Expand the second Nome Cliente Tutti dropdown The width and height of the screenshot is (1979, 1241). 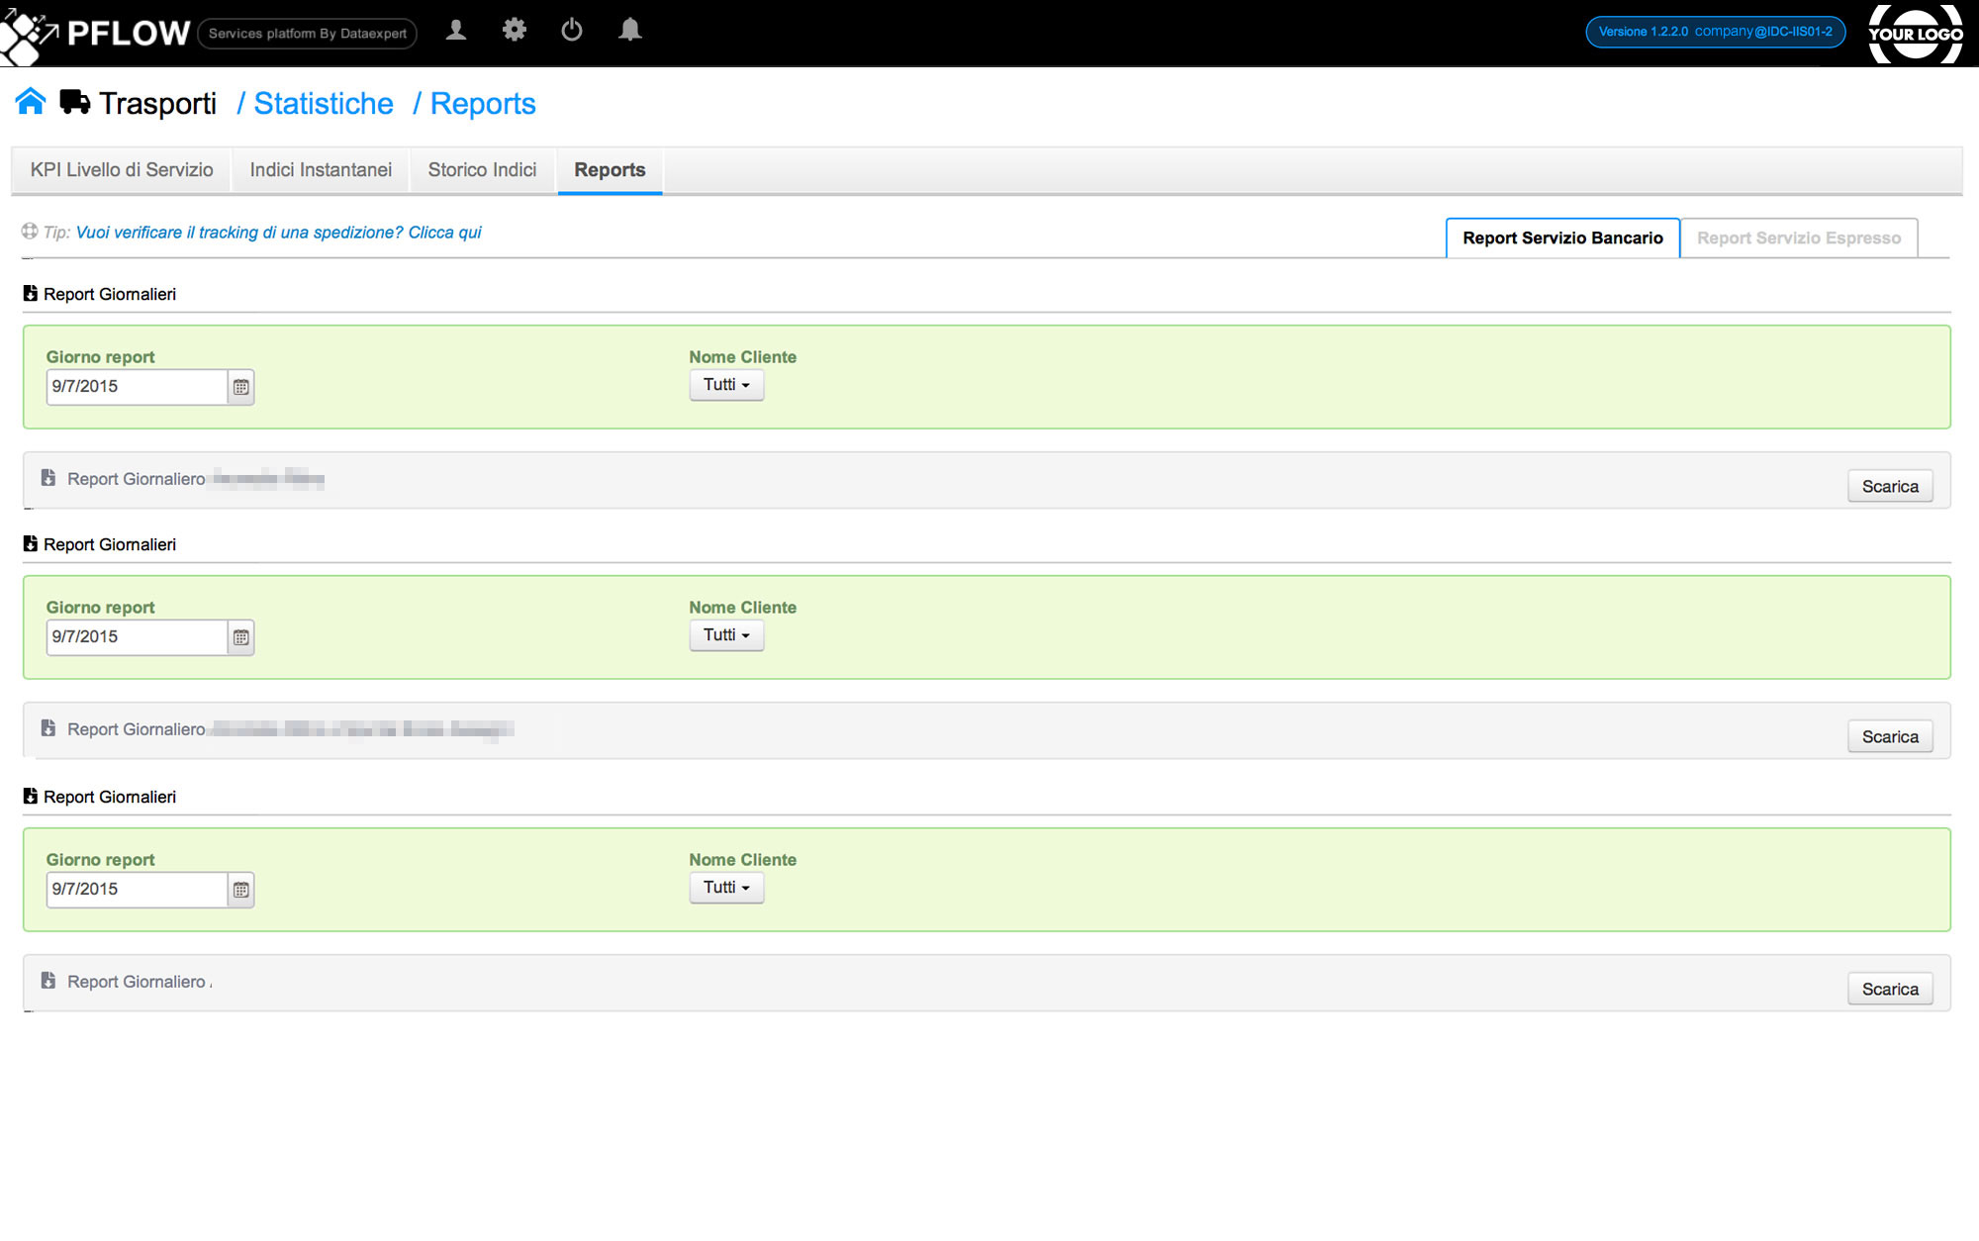(726, 635)
